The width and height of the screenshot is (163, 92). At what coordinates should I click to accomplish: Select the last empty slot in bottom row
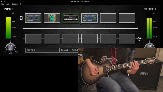[127, 39]
